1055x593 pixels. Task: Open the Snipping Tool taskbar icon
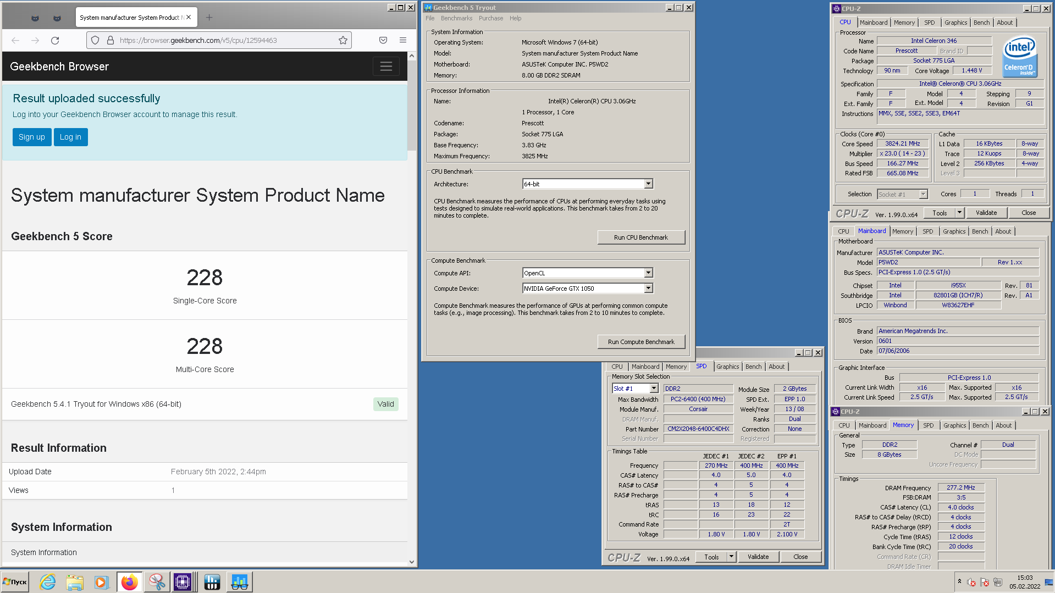click(x=157, y=582)
